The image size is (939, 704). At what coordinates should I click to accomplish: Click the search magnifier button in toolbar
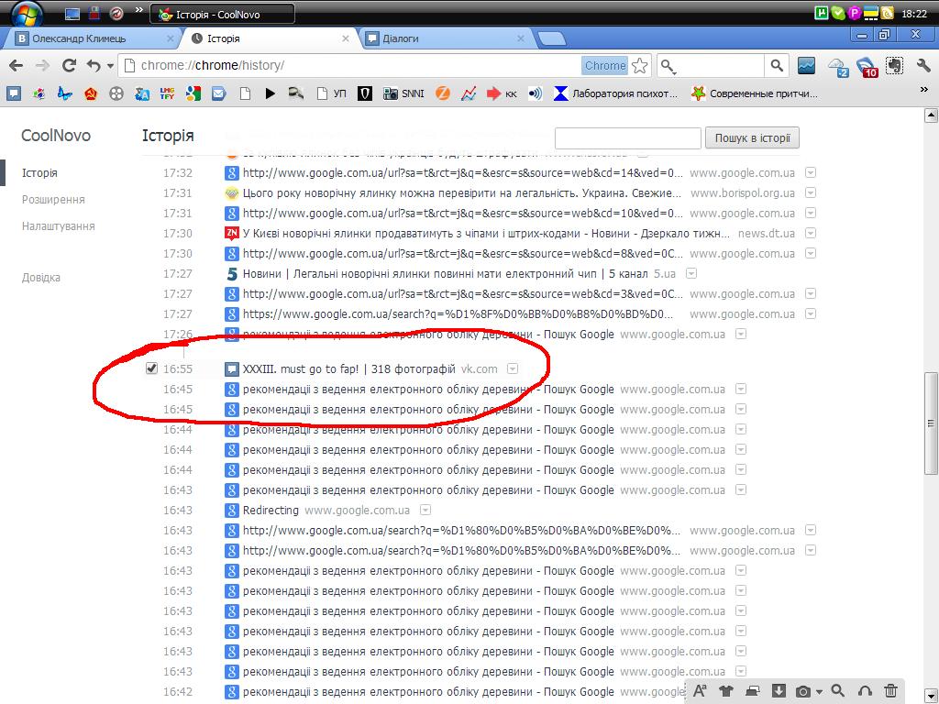[777, 65]
